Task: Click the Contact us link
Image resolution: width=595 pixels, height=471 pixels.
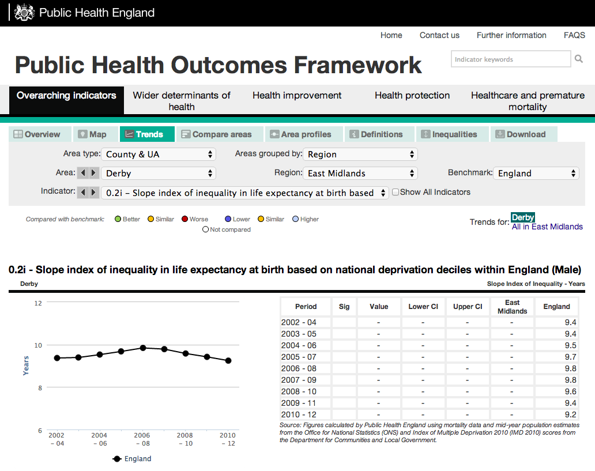Action: [x=439, y=35]
